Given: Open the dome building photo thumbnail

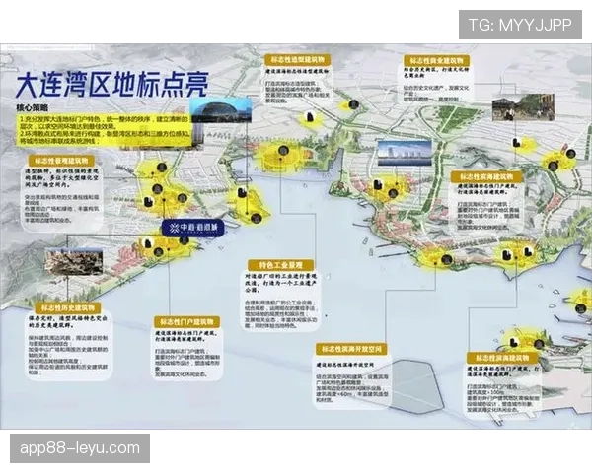Looking at the screenshot, I should click(x=221, y=110).
